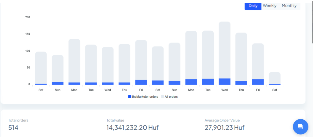This screenshot has height=137, width=313.
Task: Open the live chat widget
Action: 300,127
